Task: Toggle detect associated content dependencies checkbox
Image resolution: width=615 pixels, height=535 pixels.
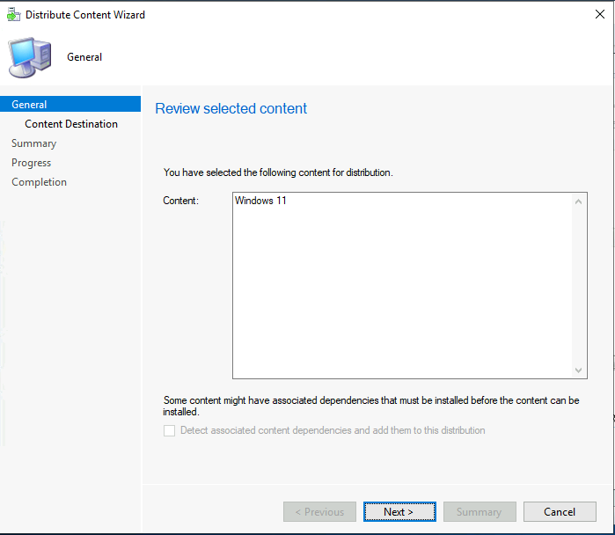Action: pyautogui.click(x=170, y=430)
